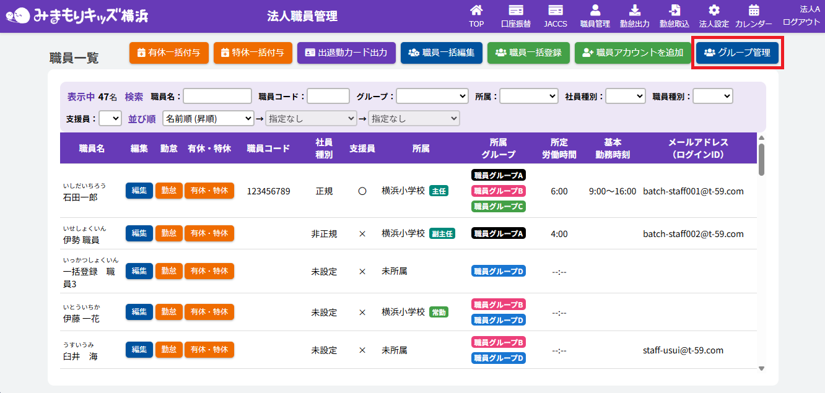Image resolution: width=825 pixels, height=393 pixels.
Task: Click email batch-staff001@t-59.com
Action: [693, 191]
